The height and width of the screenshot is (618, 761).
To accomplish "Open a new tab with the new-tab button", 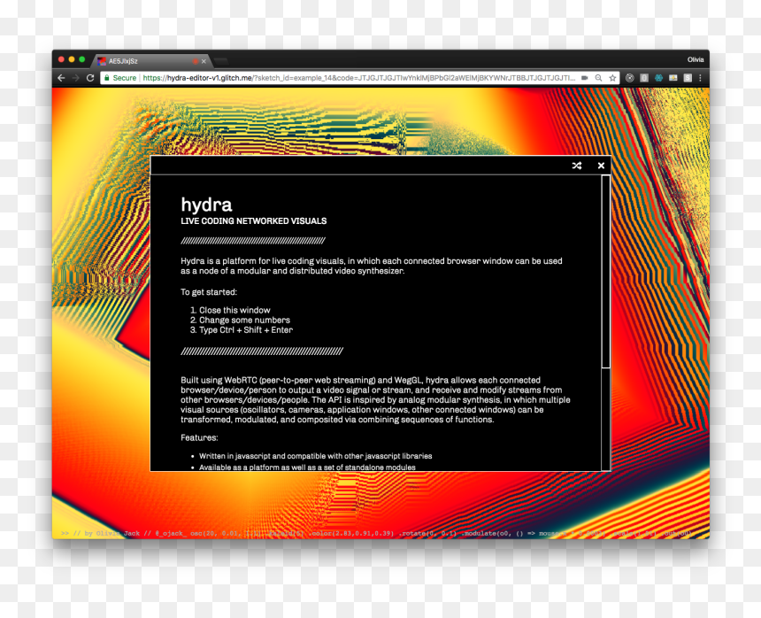I will (220, 61).
